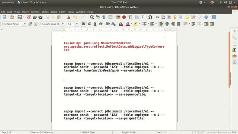Open the Tools menu
This screenshot has height=134, width=238.
70,12
